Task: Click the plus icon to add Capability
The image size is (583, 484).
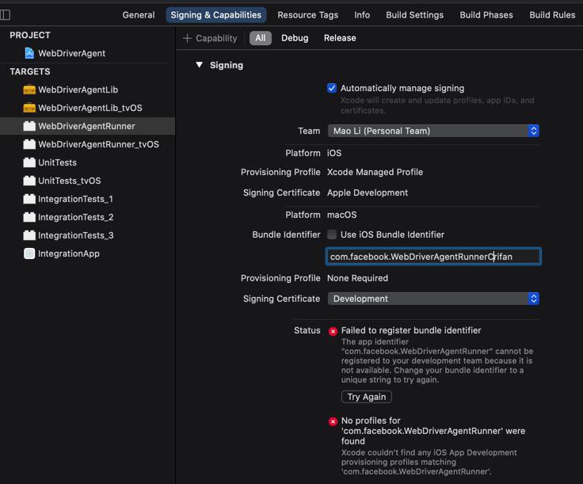Action: pyautogui.click(x=188, y=38)
